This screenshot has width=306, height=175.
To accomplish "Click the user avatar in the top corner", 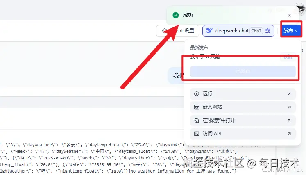I will click(300, 9).
